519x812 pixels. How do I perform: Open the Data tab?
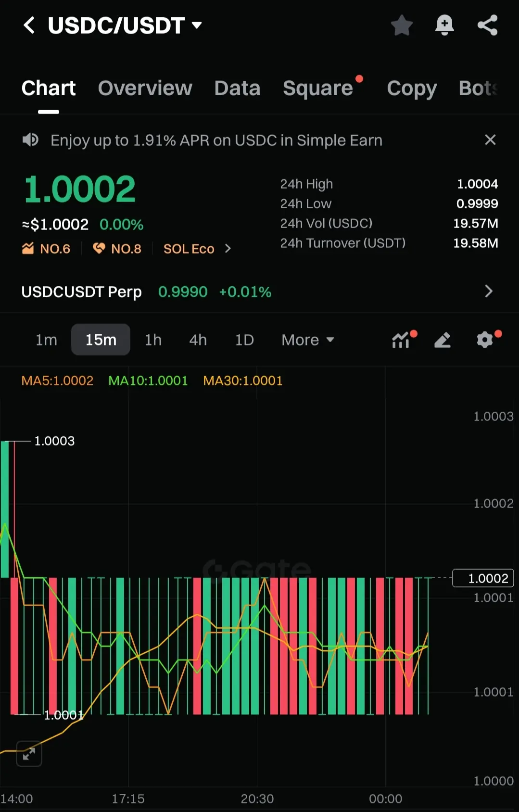pyautogui.click(x=237, y=89)
